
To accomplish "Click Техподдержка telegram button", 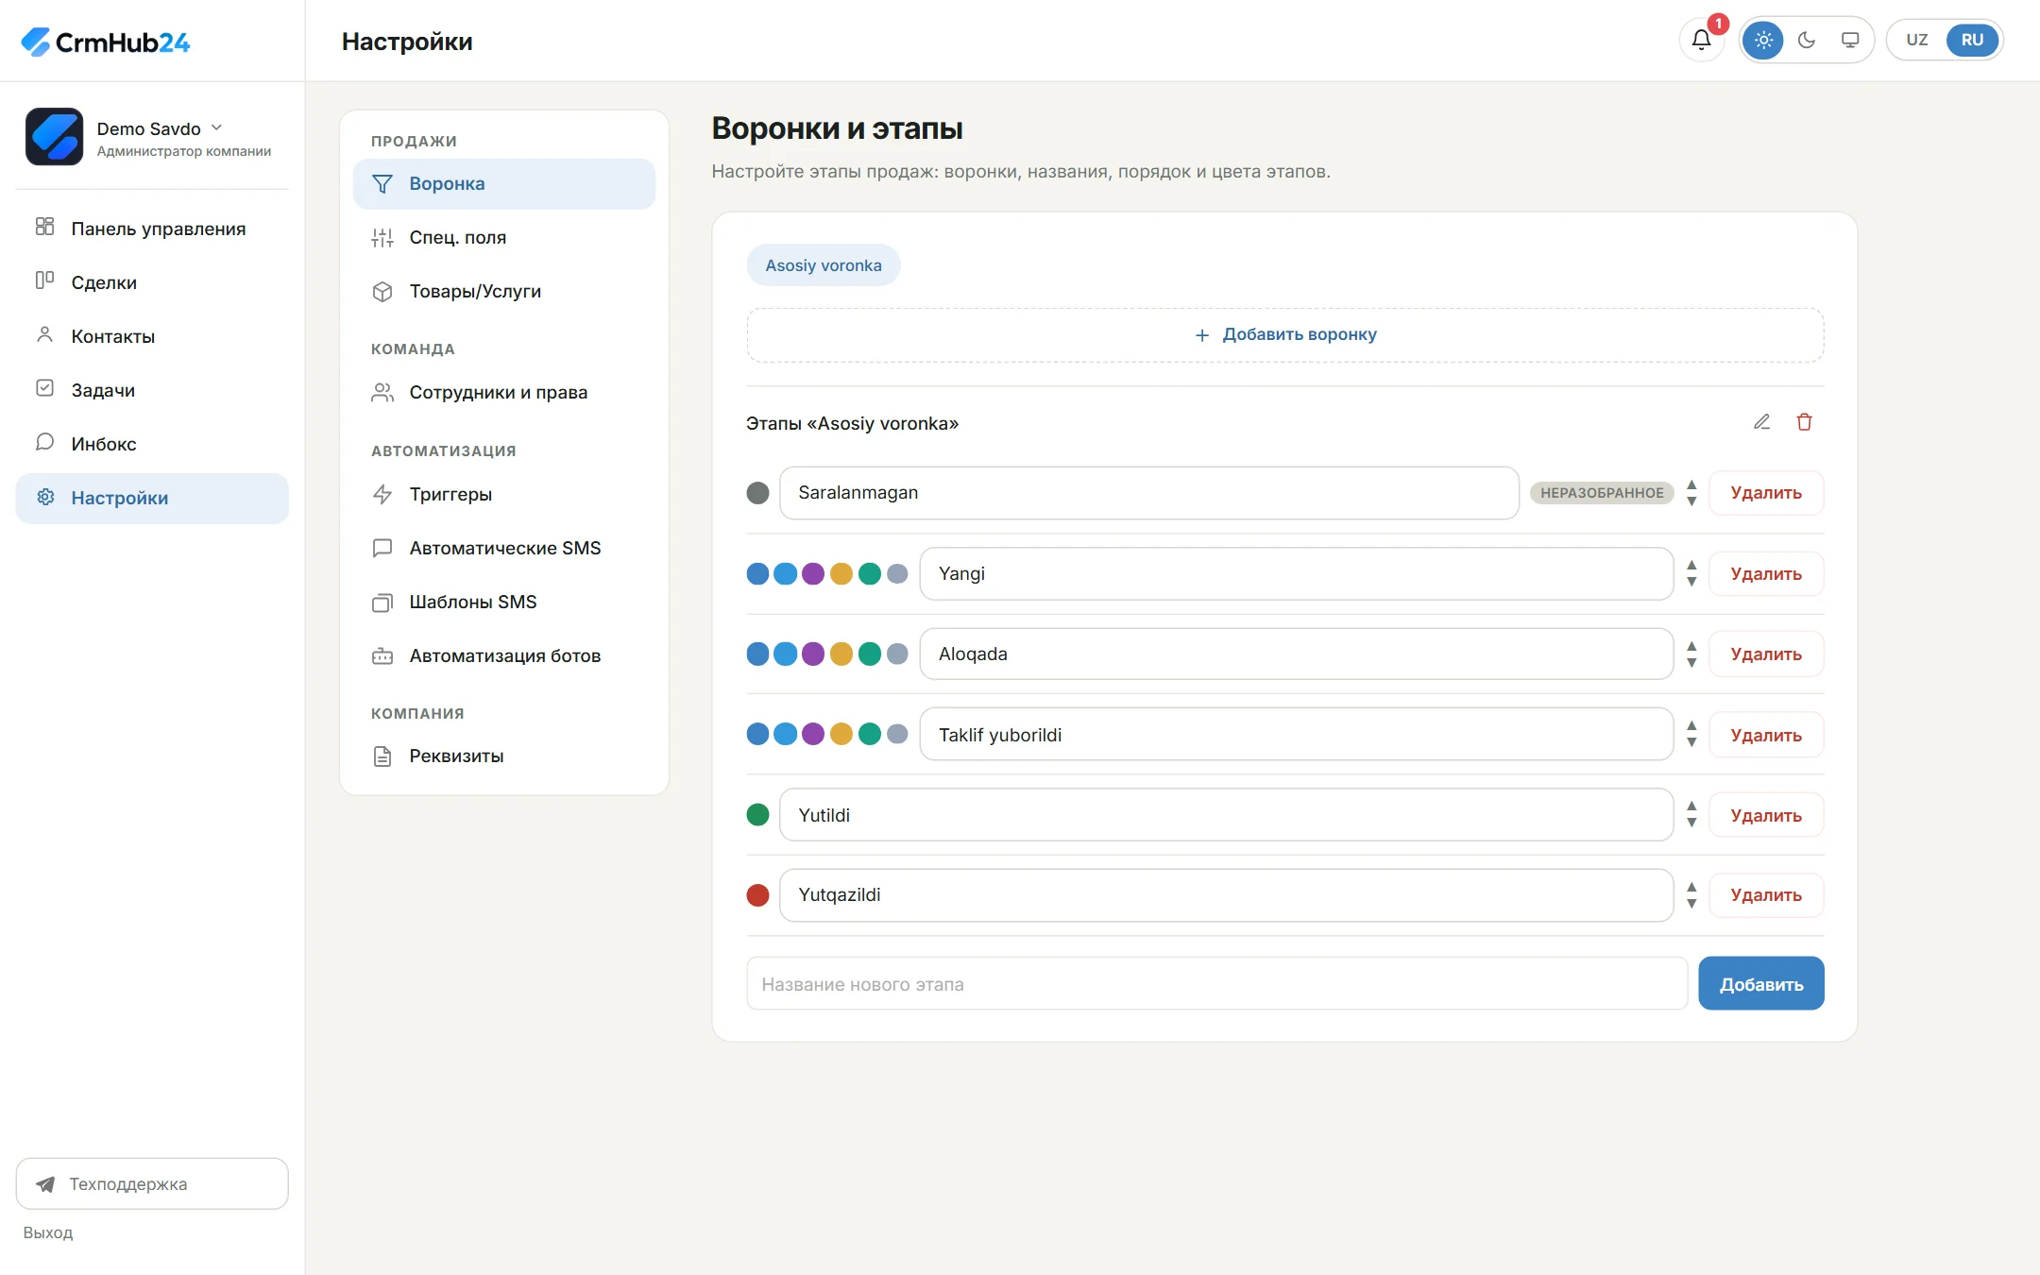I will click(x=152, y=1183).
